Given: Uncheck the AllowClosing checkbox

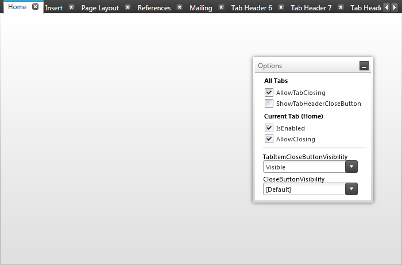Looking at the screenshot, I should pyautogui.click(x=269, y=139).
